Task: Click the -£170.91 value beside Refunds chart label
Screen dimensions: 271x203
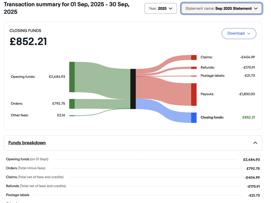Action: [249, 67]
